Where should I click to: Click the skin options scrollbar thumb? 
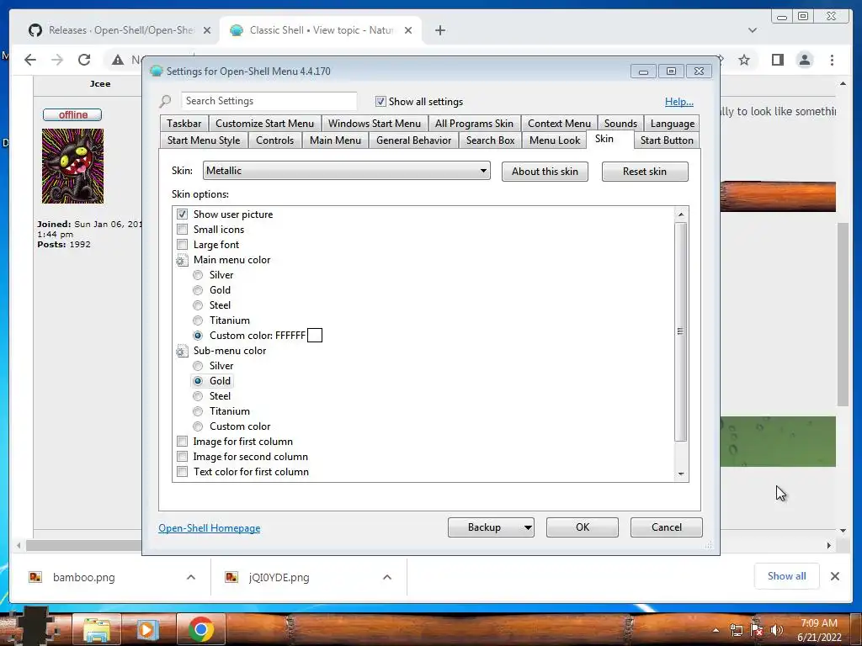tap(680, 331)
